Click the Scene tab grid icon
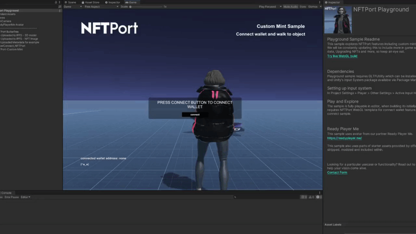The width and height of the screenshot is (416, 234). [x=66, y=2]
